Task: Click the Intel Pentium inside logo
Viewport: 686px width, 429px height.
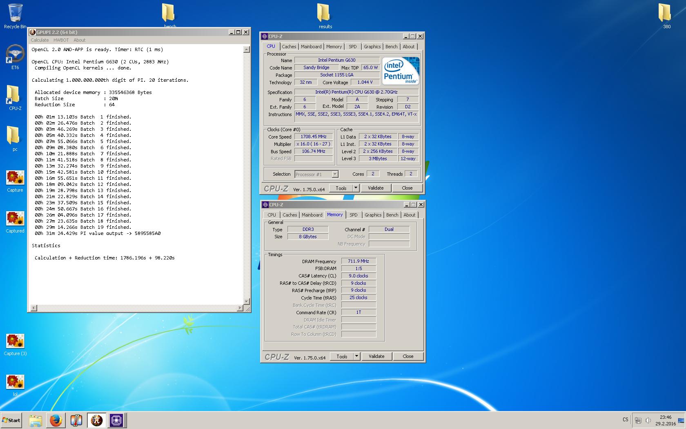Action: 401,71
